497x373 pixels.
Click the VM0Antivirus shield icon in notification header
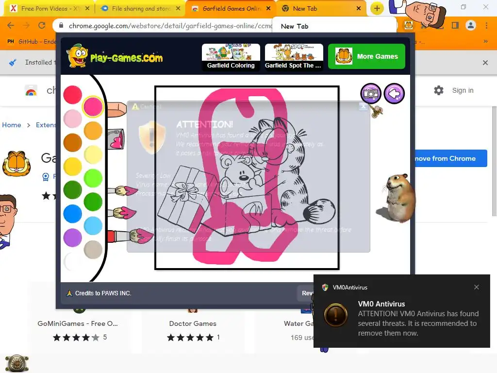pos(325,288)
